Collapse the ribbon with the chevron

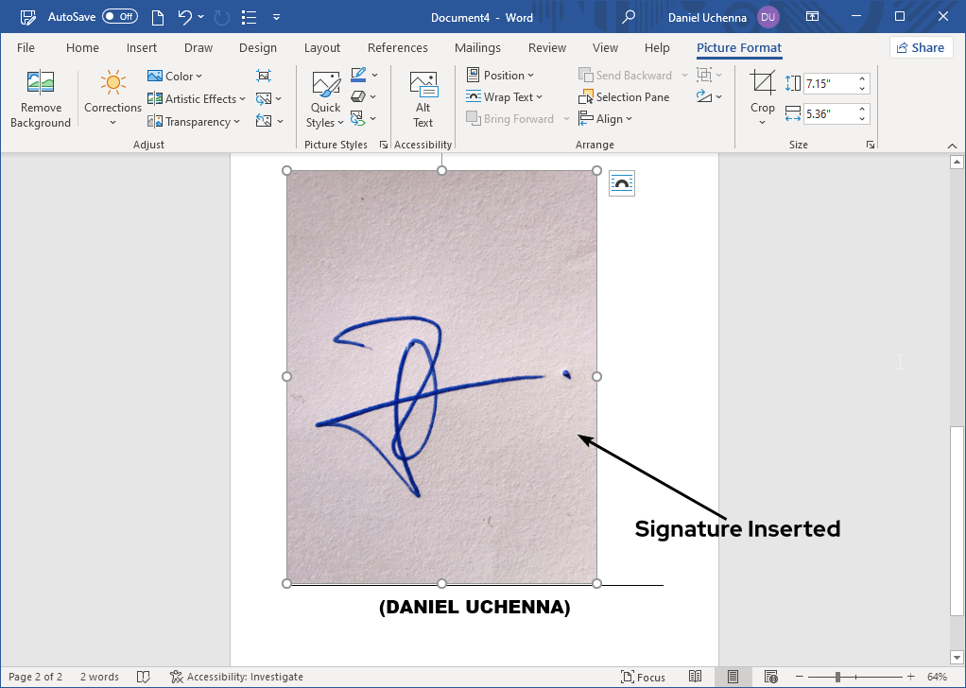pos(952,146)
